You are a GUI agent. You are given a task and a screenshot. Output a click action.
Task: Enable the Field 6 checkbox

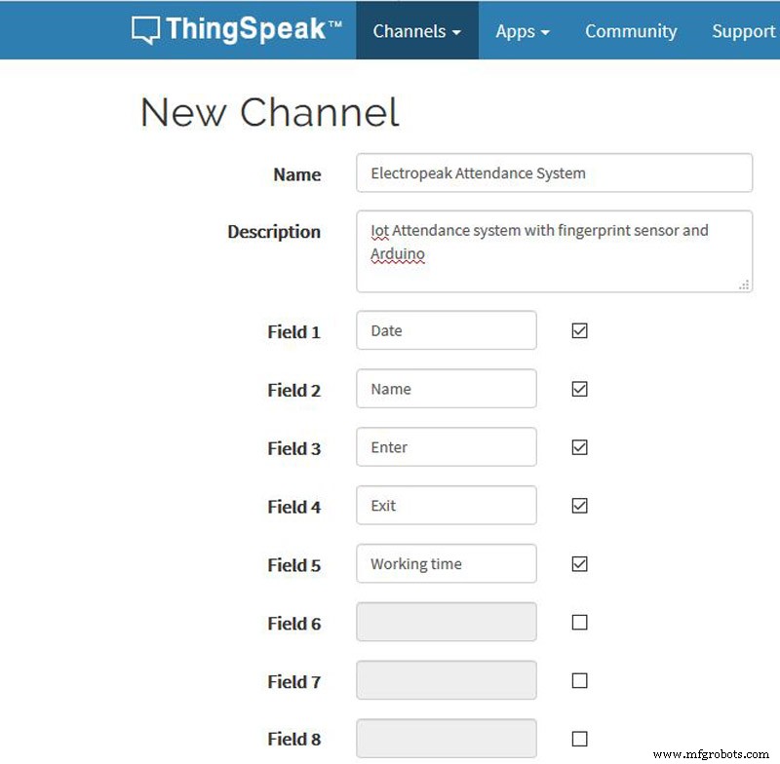579,623
